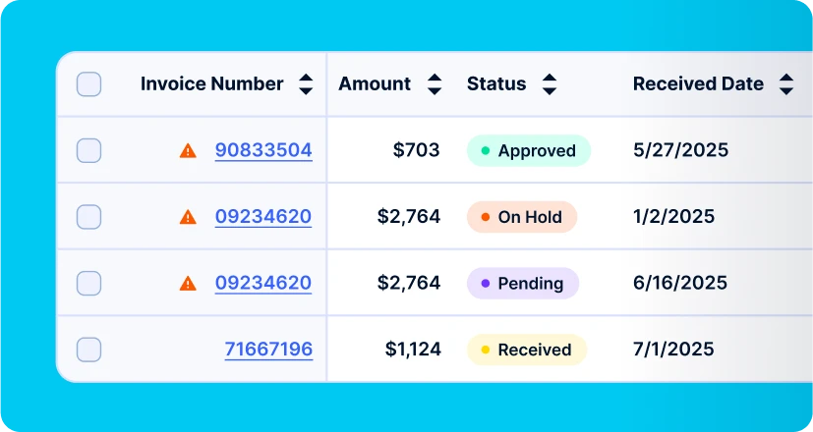Click the Pending status badge
This screenshot has height=432, width=813.
(523, 284)
